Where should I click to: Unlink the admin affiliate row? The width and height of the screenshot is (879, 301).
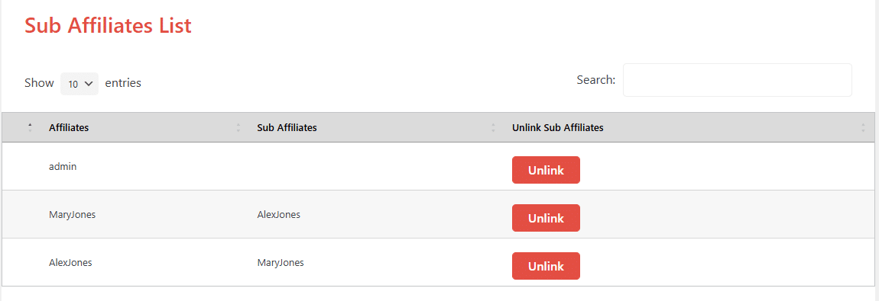coord(546,170)
